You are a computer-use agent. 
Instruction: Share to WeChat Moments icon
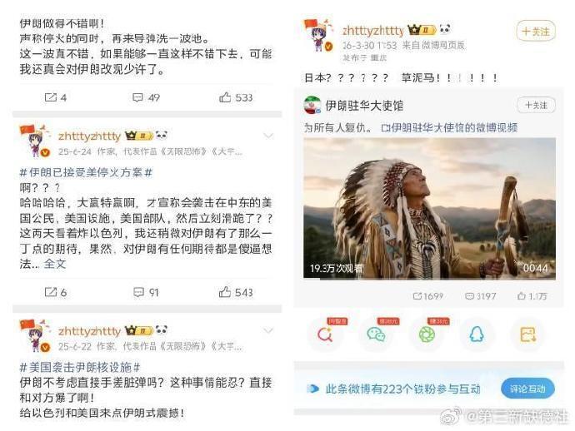pos(427,334)
